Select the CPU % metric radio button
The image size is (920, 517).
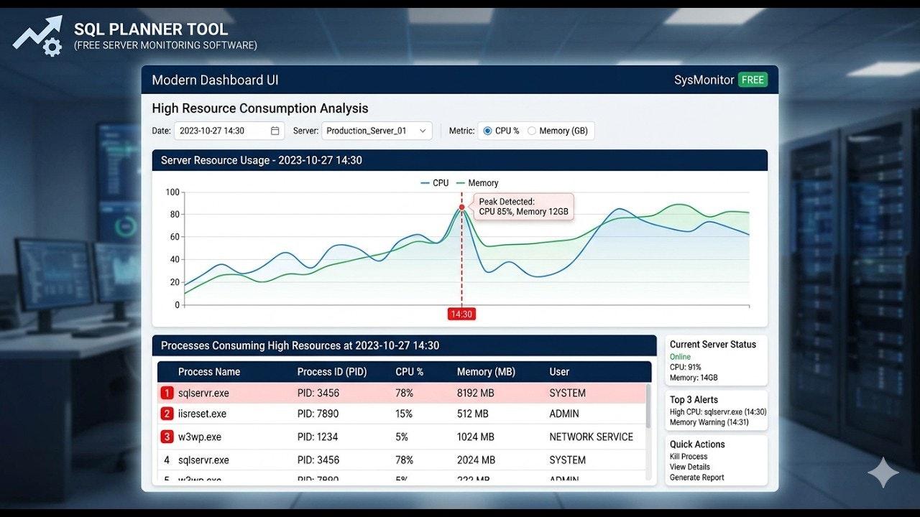[487, 131]
